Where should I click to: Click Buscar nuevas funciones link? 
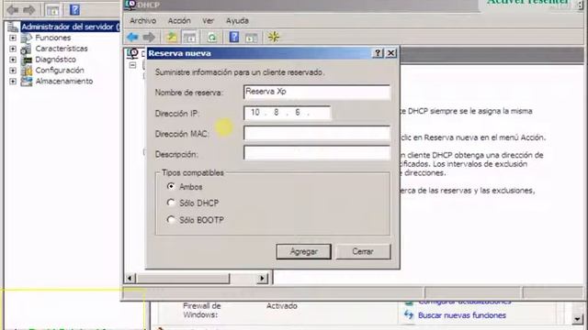(462, 315)
